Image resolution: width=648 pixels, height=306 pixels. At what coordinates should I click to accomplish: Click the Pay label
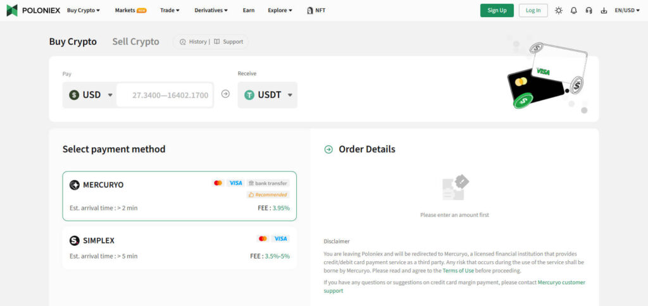[67, 74]
